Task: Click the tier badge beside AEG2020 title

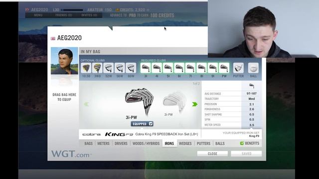Action: pos(53,38)
